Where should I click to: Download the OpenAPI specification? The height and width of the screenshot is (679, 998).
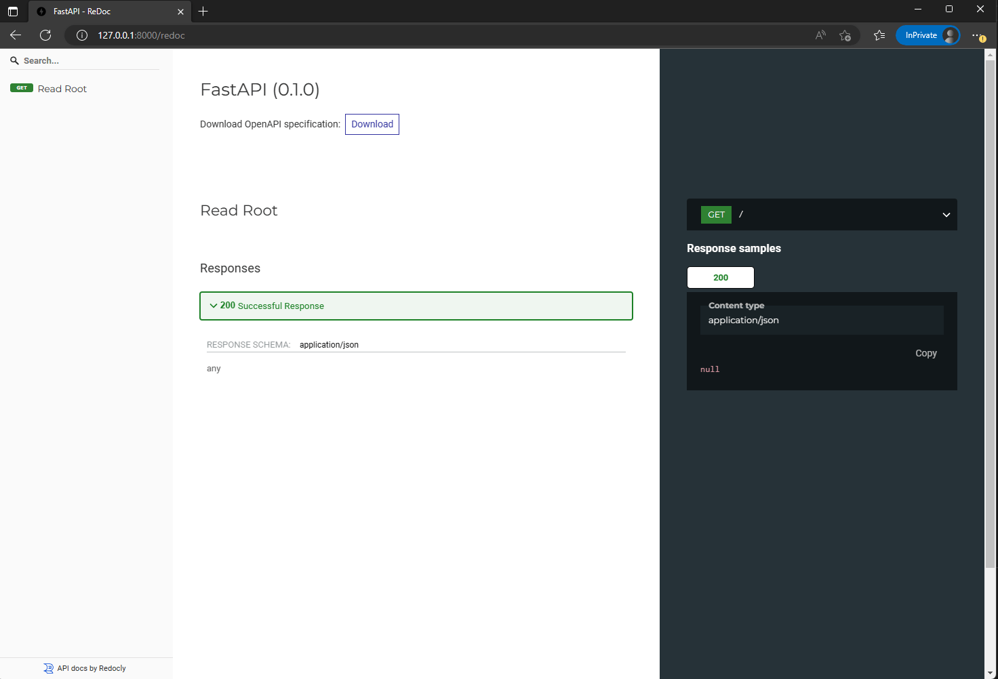(x=372, y=124)
